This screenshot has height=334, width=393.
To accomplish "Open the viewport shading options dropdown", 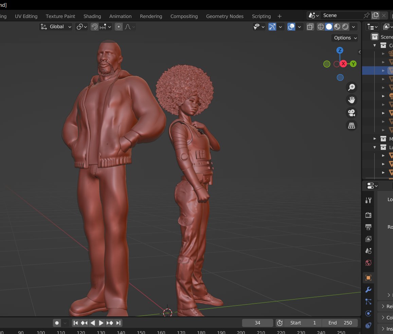I will point(353,27).
